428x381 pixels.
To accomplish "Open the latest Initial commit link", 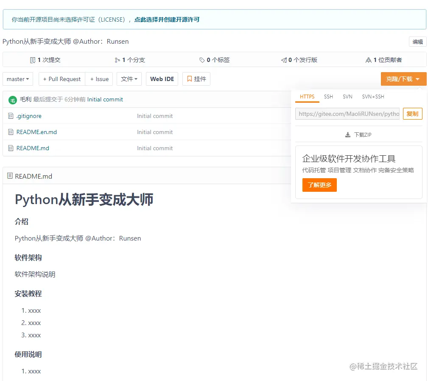I will (105, 99).
